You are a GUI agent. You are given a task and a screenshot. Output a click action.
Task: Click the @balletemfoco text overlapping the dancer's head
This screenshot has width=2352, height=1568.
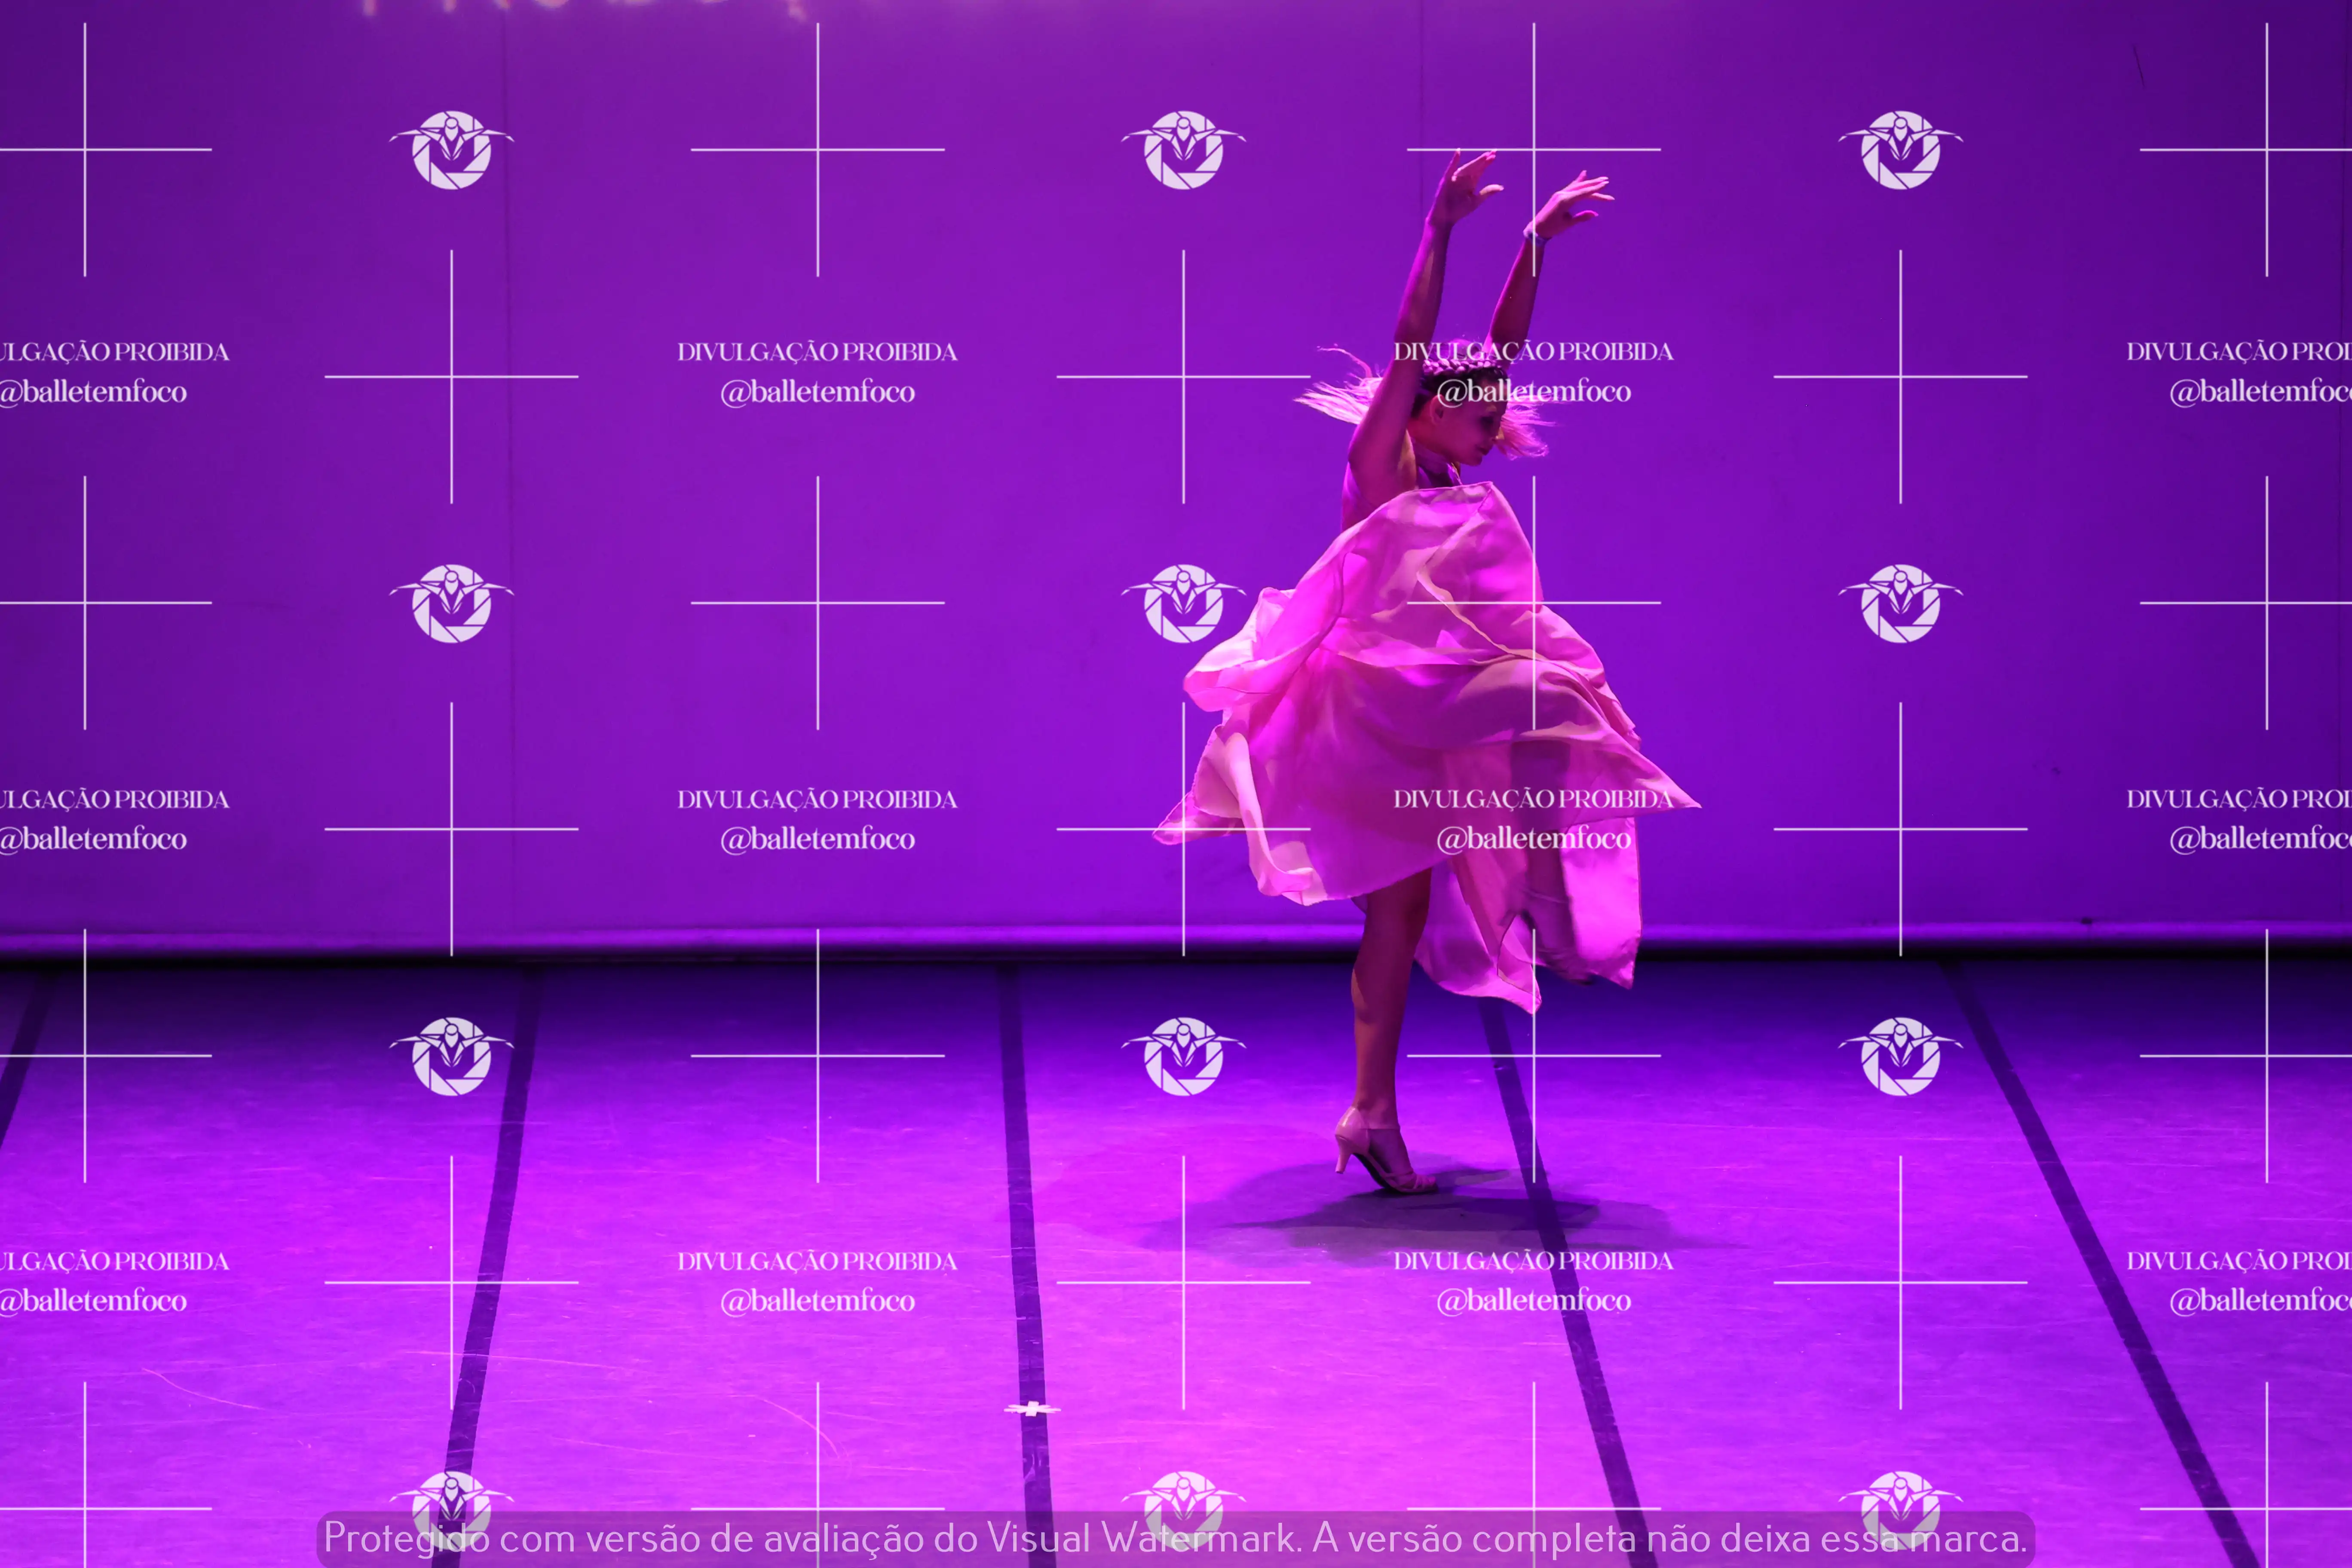pos(1533,392)
